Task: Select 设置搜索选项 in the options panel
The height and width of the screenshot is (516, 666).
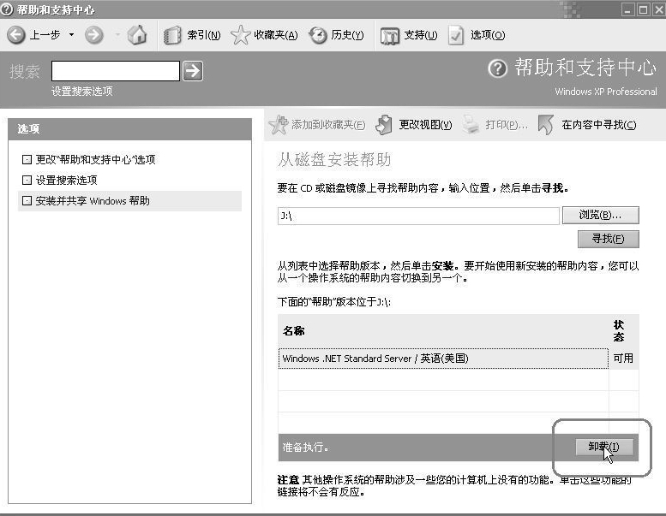Action: 66,181
